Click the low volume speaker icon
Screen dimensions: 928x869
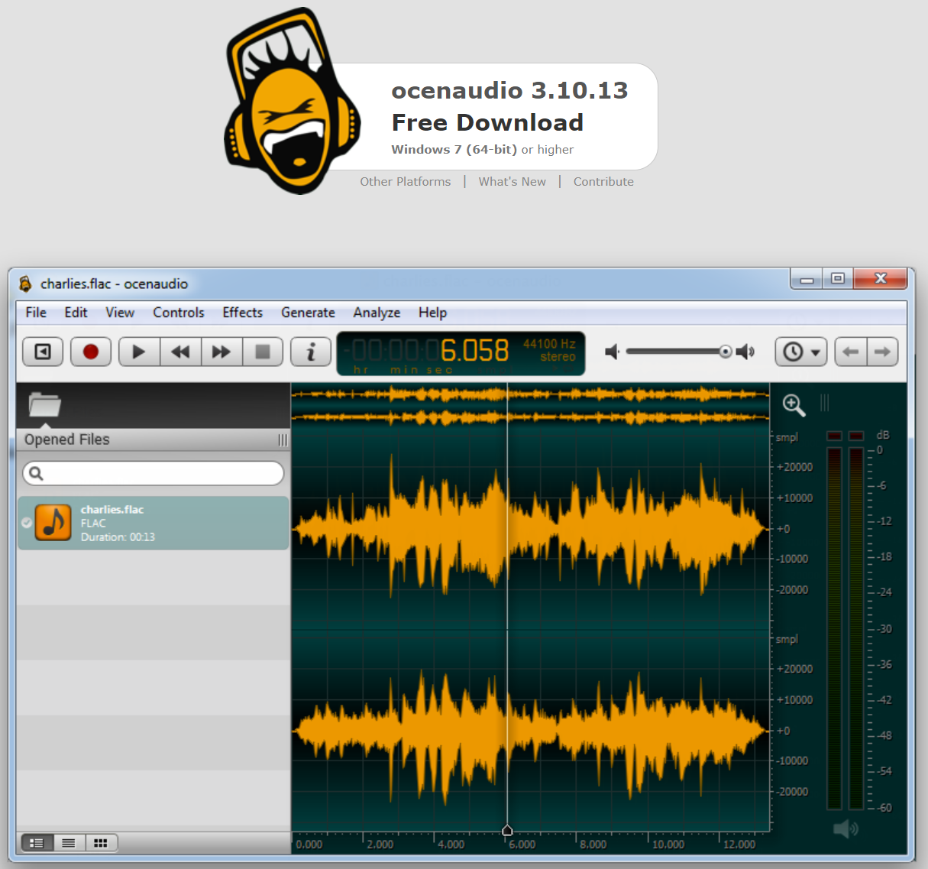tap(612, 352)
